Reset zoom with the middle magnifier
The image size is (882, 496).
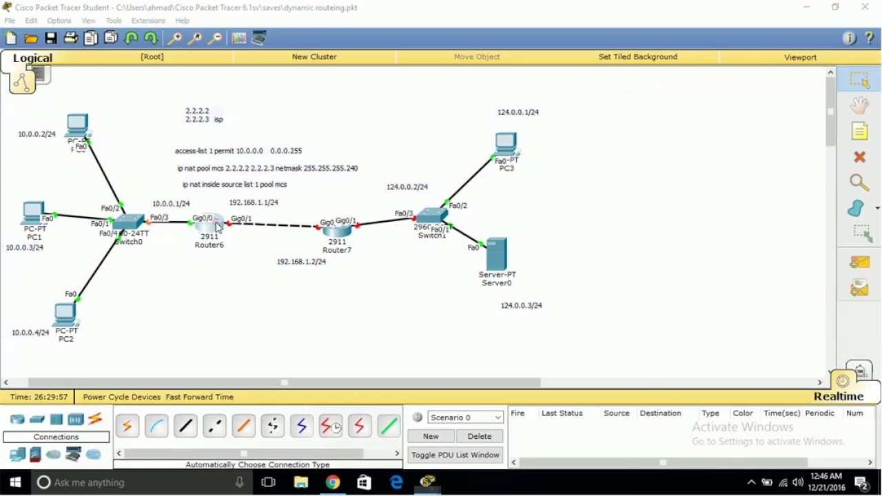click(x=195, y=39)
